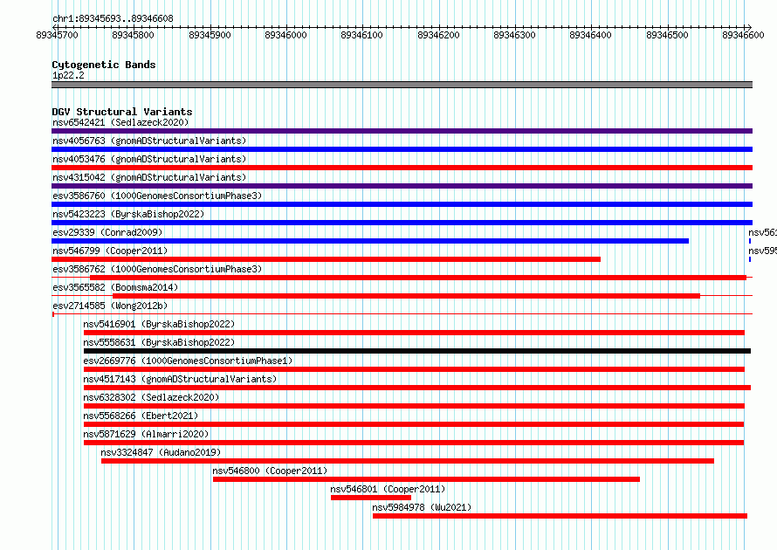Open nsv5423223 (ByrskaBishop2022) label
777x550 pixels.
[x=128, y=214]
